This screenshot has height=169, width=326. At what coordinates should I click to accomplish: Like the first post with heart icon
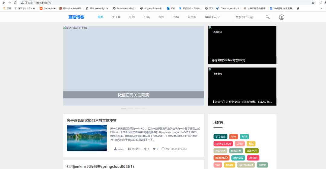click(x=154, y=149)
